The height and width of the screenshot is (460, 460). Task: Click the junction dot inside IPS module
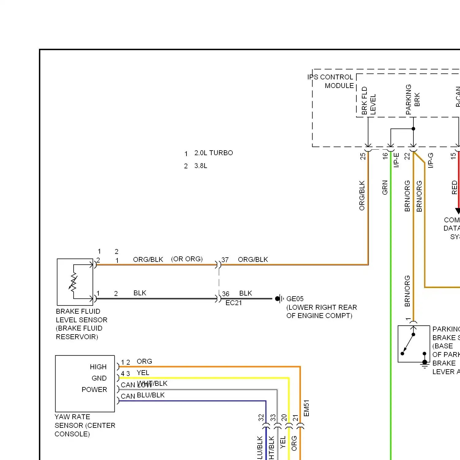click(x=413, y=129)
